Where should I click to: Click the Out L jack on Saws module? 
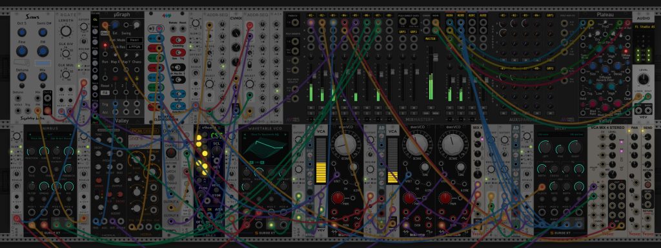48,111
